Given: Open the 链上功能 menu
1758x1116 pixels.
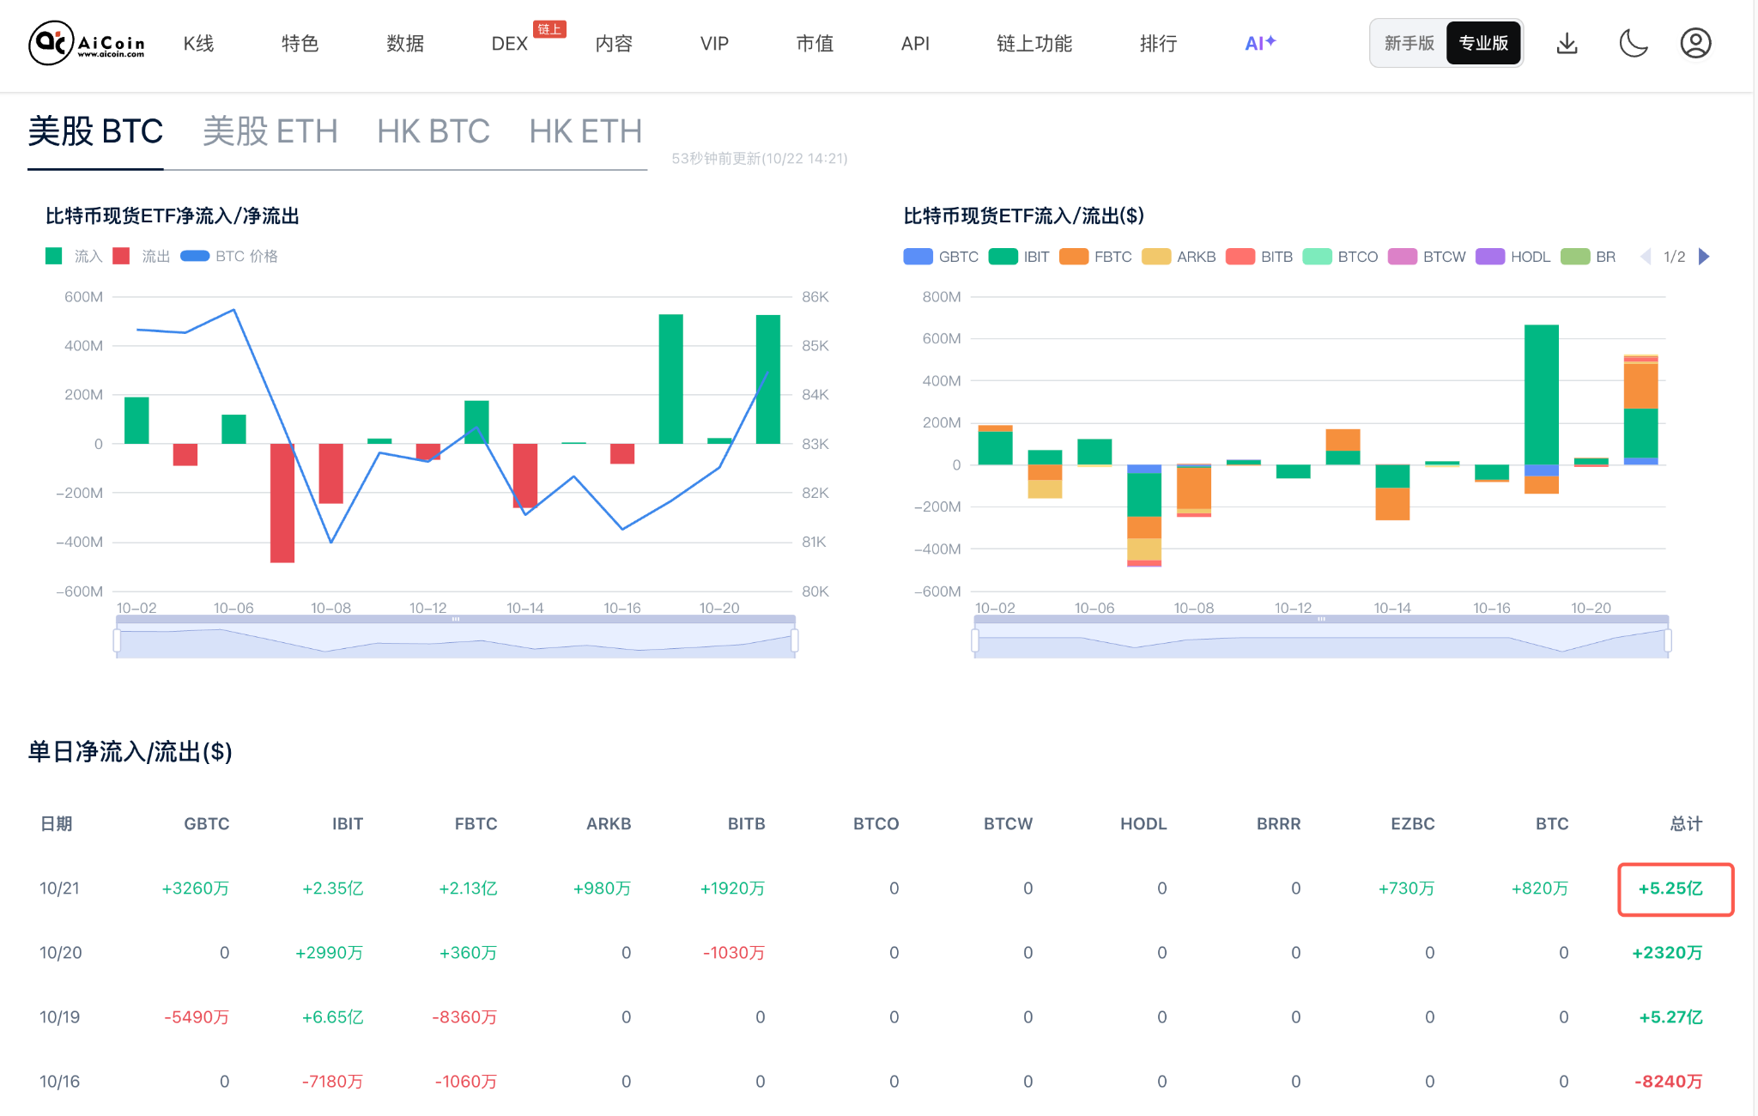Looking at the screenshot, I should pyautogui.click(x=1034, y=43).
